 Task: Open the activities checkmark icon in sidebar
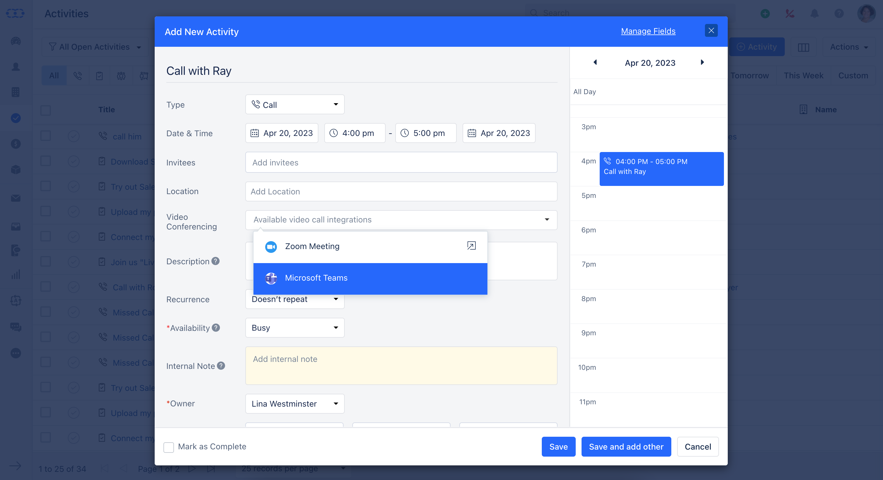(15, 118)
